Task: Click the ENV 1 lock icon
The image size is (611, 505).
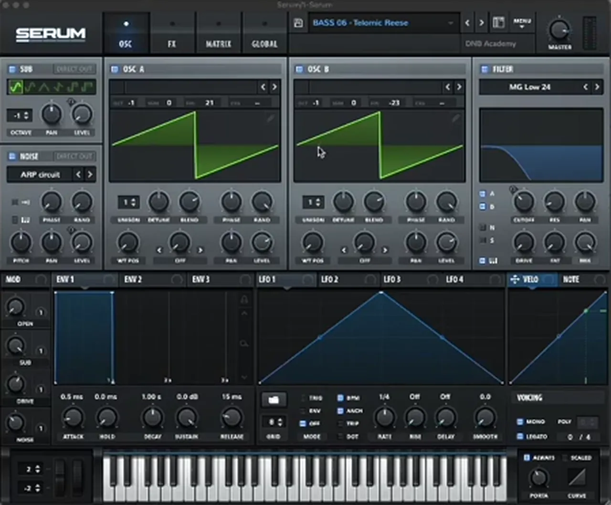Action: pos(244,299)
